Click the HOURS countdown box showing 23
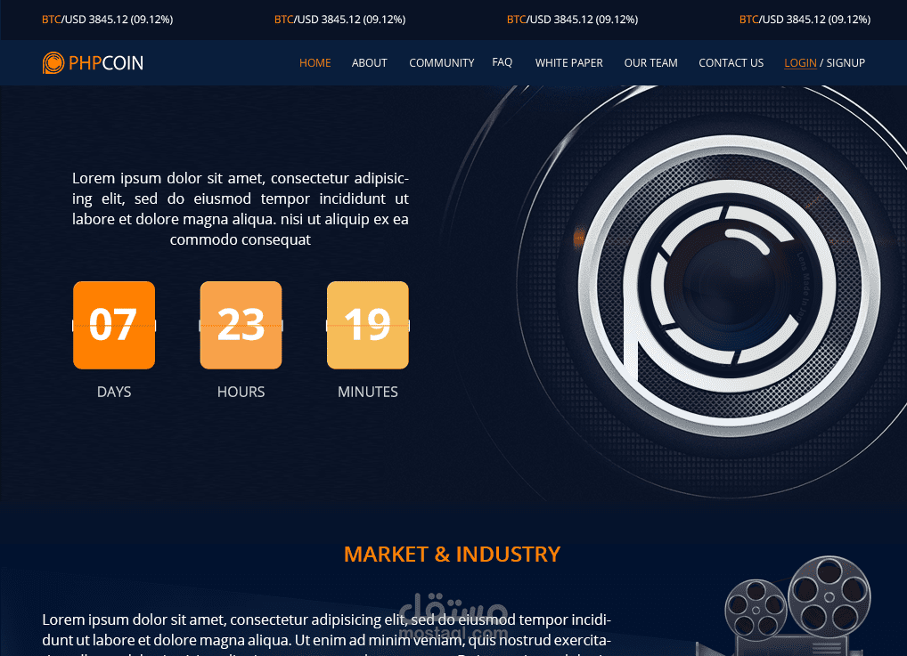The height and width of the screenshot is (656, 907). click(x=241, y=325)
